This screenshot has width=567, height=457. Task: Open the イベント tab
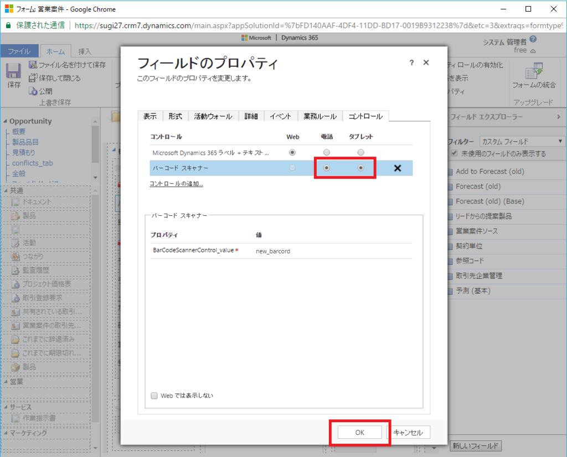(281, 116)
